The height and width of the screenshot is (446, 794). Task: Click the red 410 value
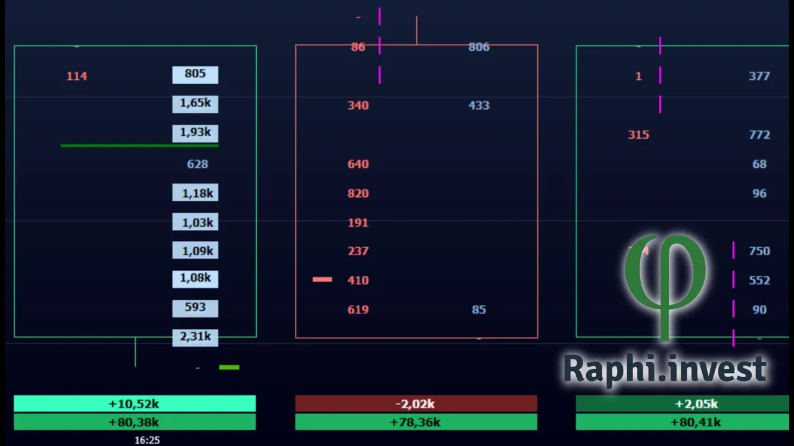[358, 281]
